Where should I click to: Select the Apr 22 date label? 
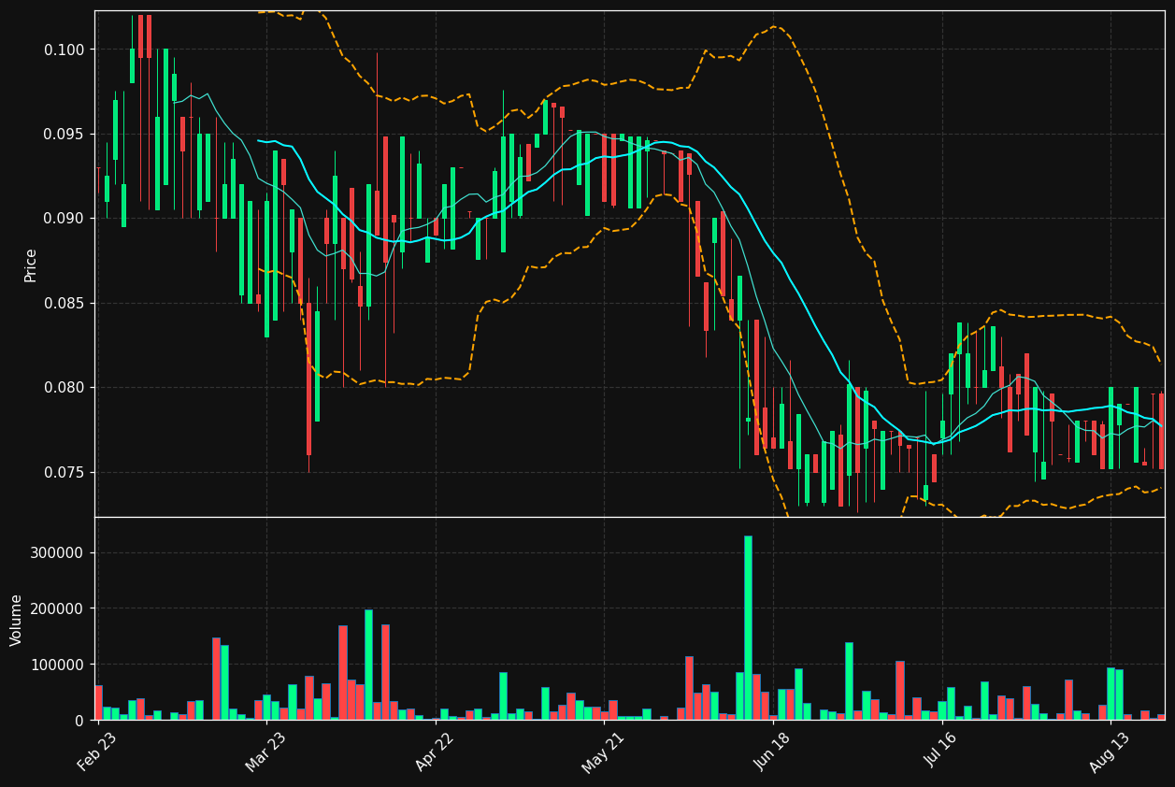point(434,751)
